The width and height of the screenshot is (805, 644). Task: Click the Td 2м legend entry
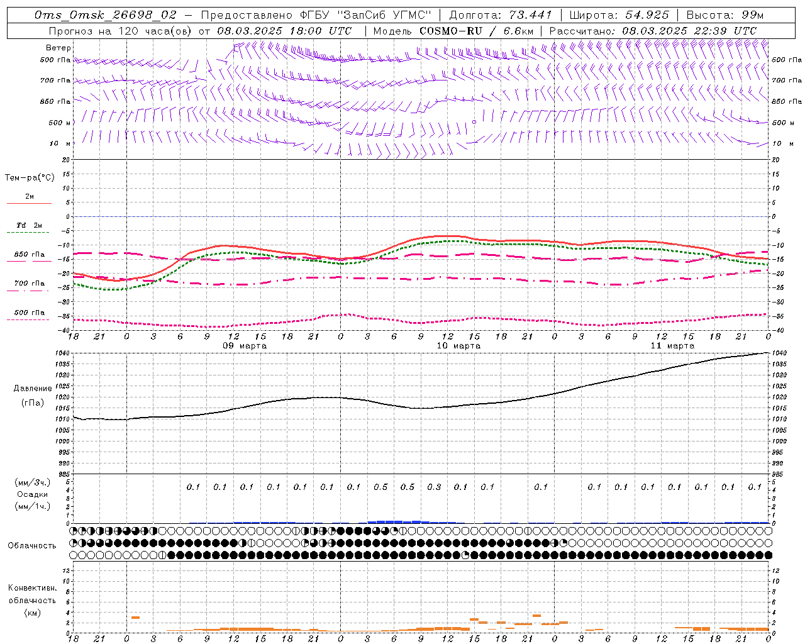29,225
